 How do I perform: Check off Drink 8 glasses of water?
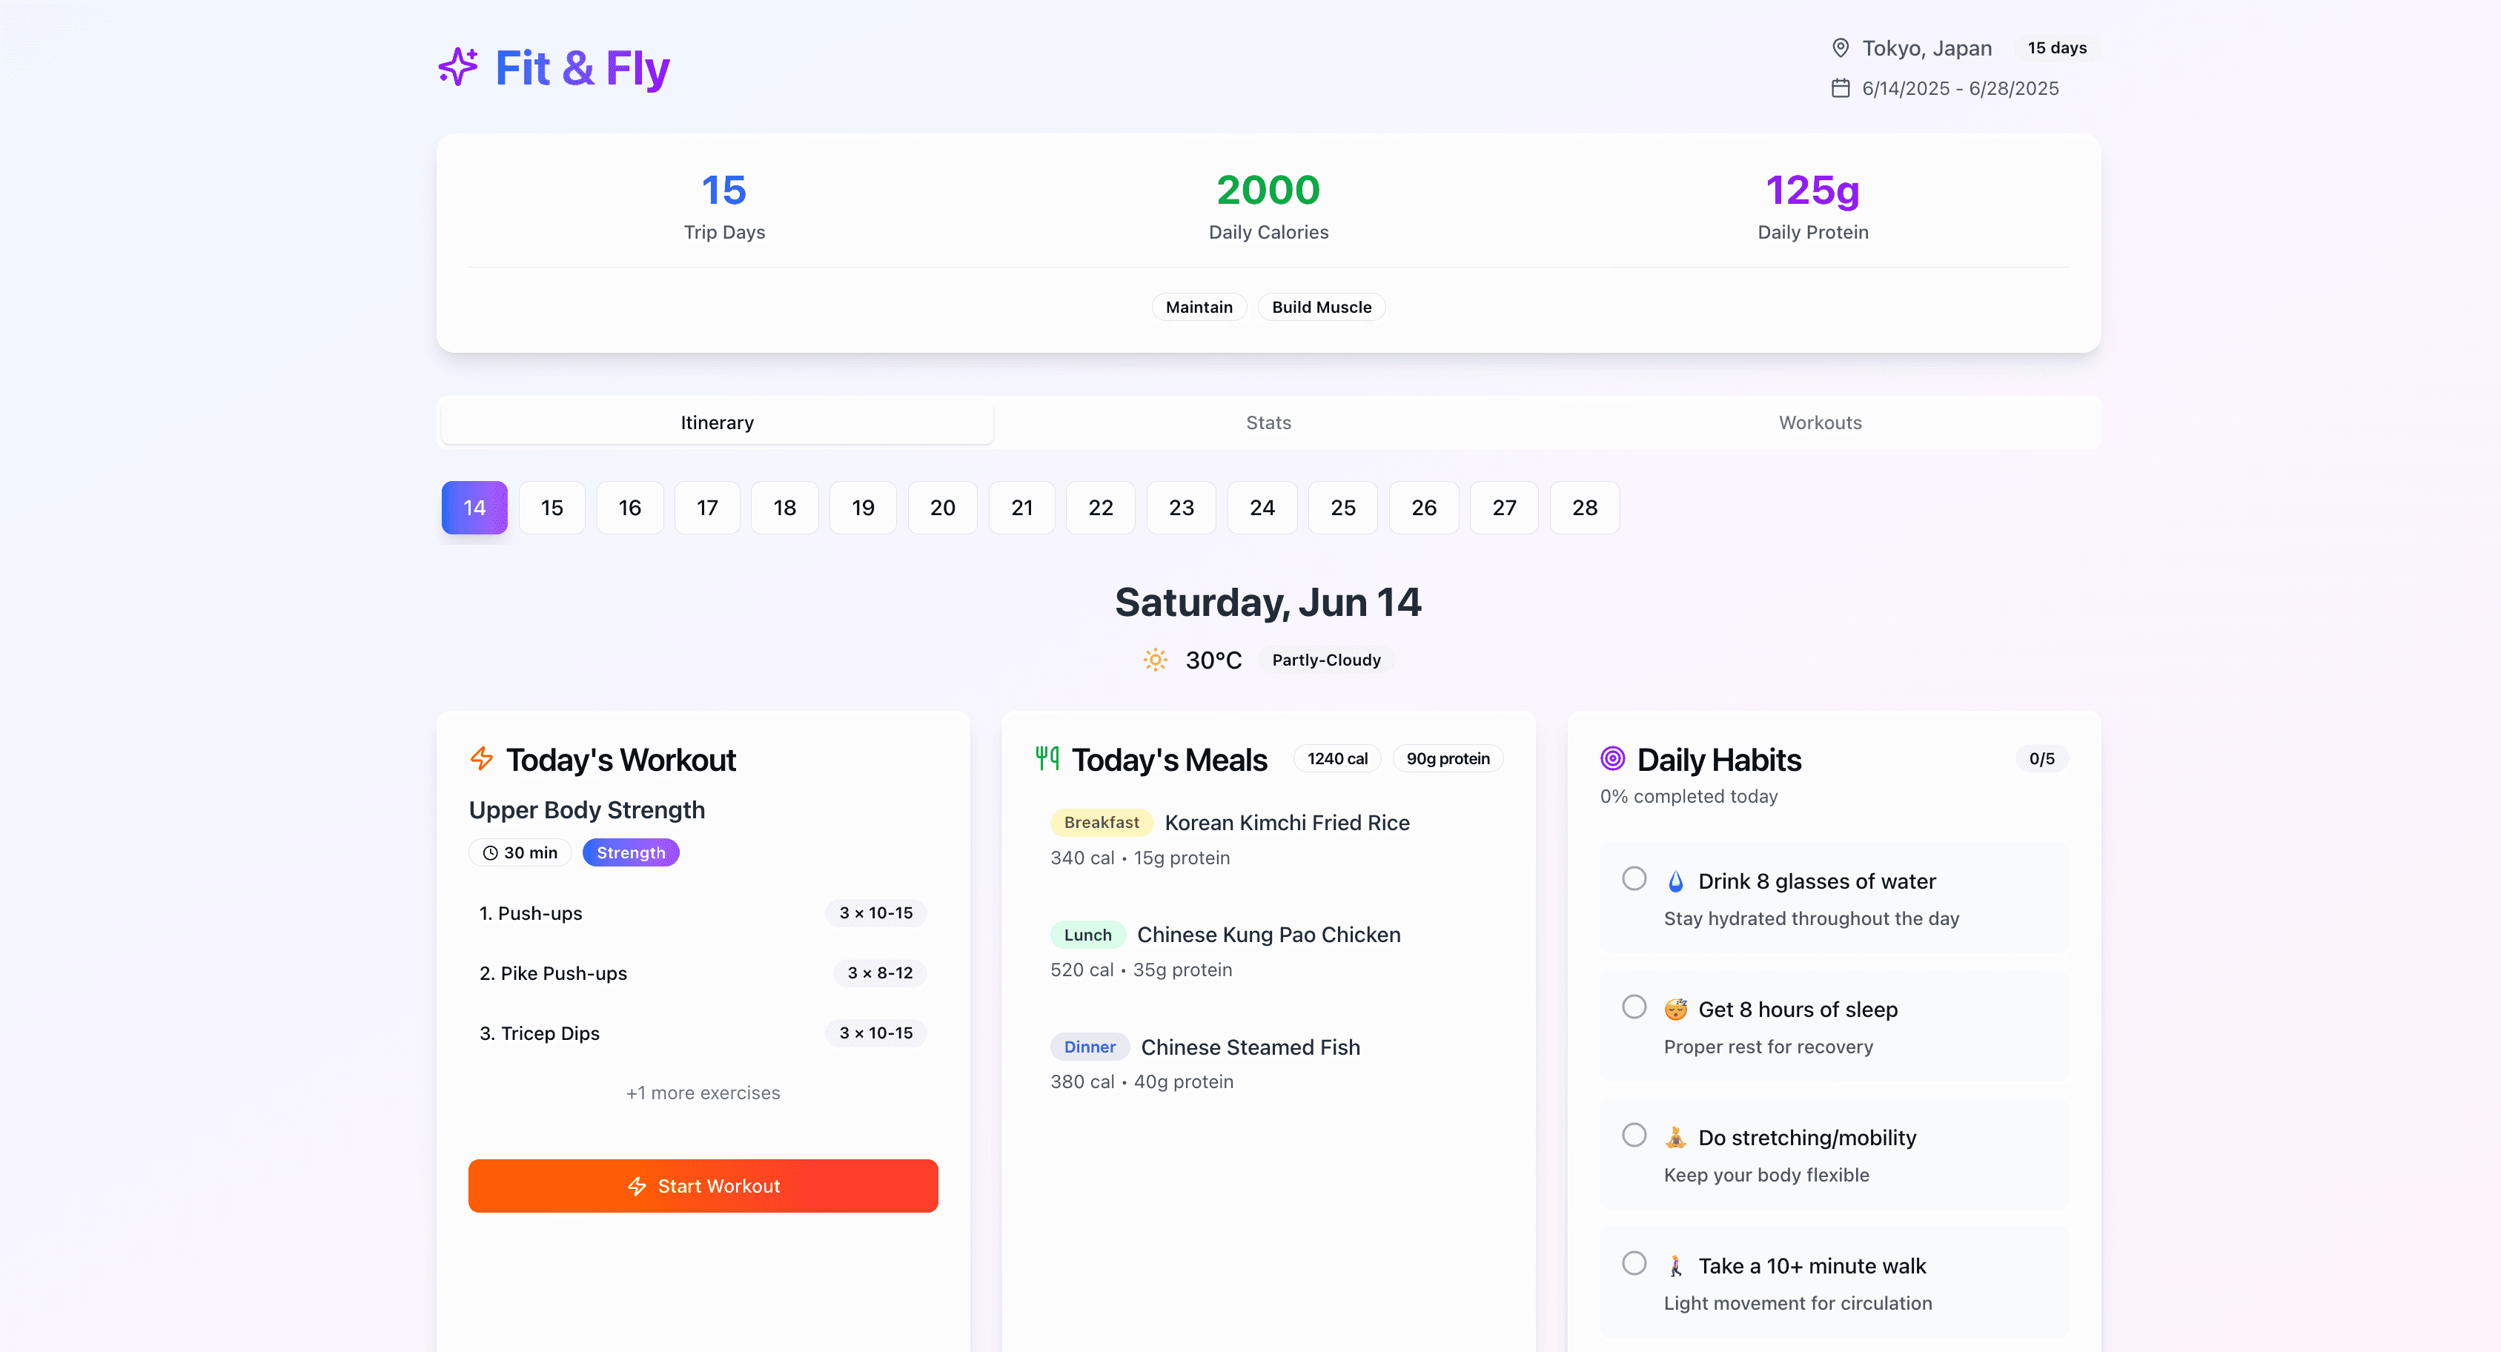pos(1634,878)
